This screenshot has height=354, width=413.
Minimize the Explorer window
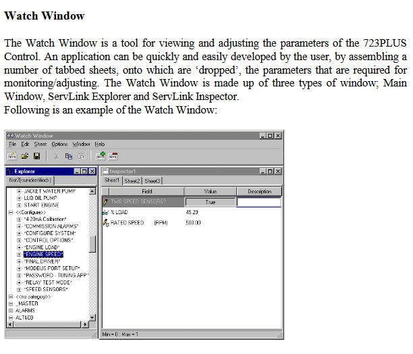[x=77, y=172]
